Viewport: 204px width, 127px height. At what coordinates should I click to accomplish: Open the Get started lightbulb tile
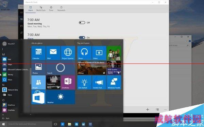click(x=84, y=82)
